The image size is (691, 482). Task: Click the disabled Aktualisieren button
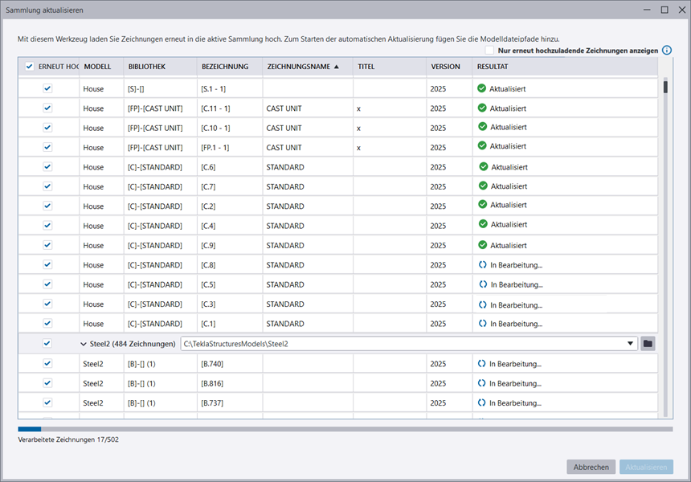[646, 467]
